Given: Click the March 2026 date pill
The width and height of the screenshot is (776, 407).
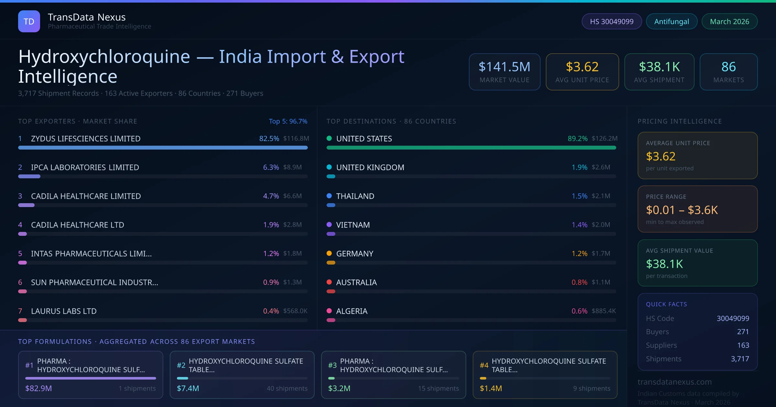Looking at the screenshot, I should click(729, 21).
